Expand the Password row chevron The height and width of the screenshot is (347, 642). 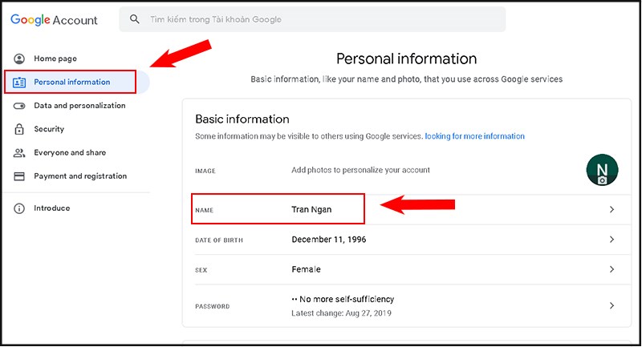click(x=612, y=305)
